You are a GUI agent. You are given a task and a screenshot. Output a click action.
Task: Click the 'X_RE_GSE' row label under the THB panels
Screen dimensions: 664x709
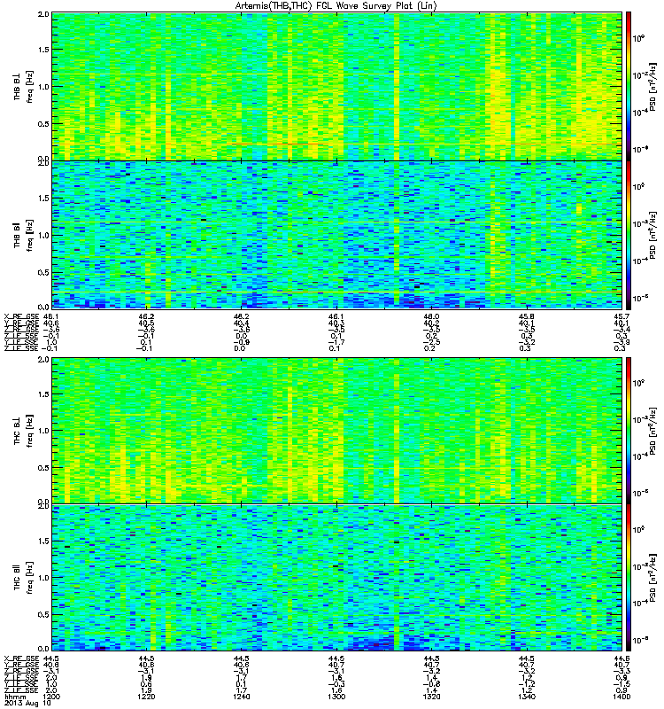21,316
